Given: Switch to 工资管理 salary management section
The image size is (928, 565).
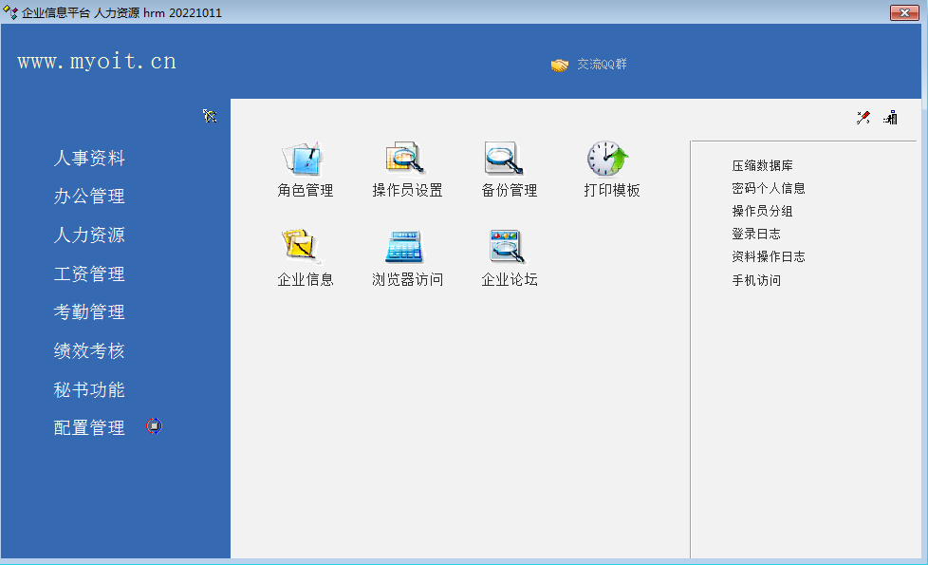Looking at the screenshot, I should 89,274.
